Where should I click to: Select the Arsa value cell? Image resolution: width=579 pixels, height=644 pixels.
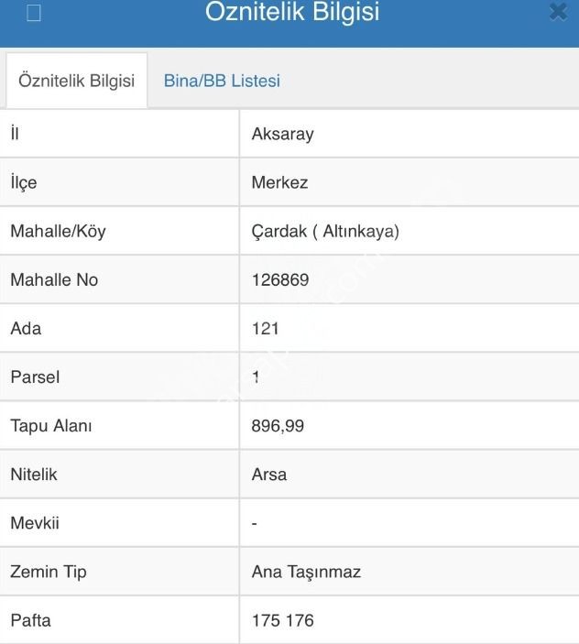[x=268, y=475]
